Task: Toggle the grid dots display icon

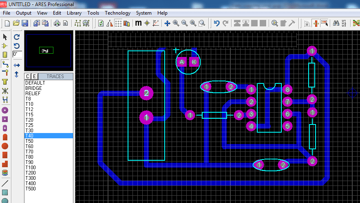Action: [118, 23]
